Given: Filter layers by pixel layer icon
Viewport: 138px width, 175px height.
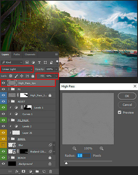Looking at the screenshot, I should (27, 62).
